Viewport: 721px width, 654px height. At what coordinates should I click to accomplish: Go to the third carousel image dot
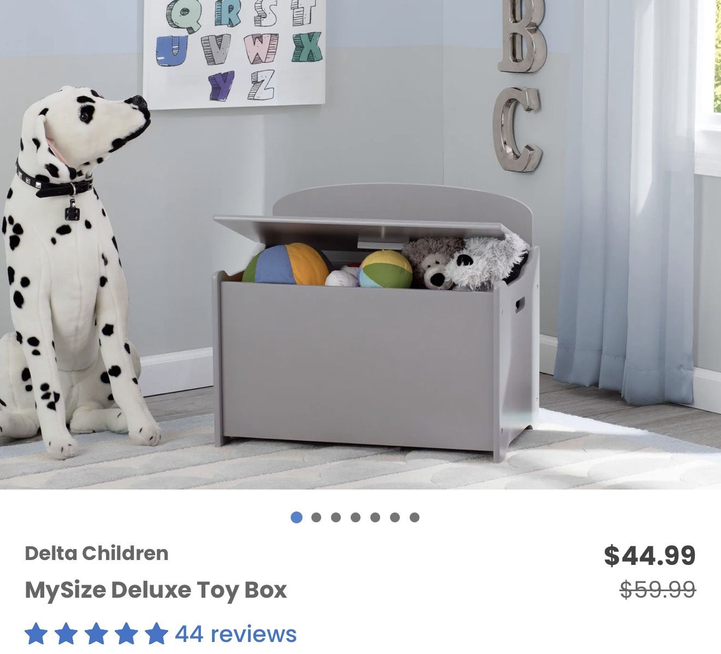point(336,517)
